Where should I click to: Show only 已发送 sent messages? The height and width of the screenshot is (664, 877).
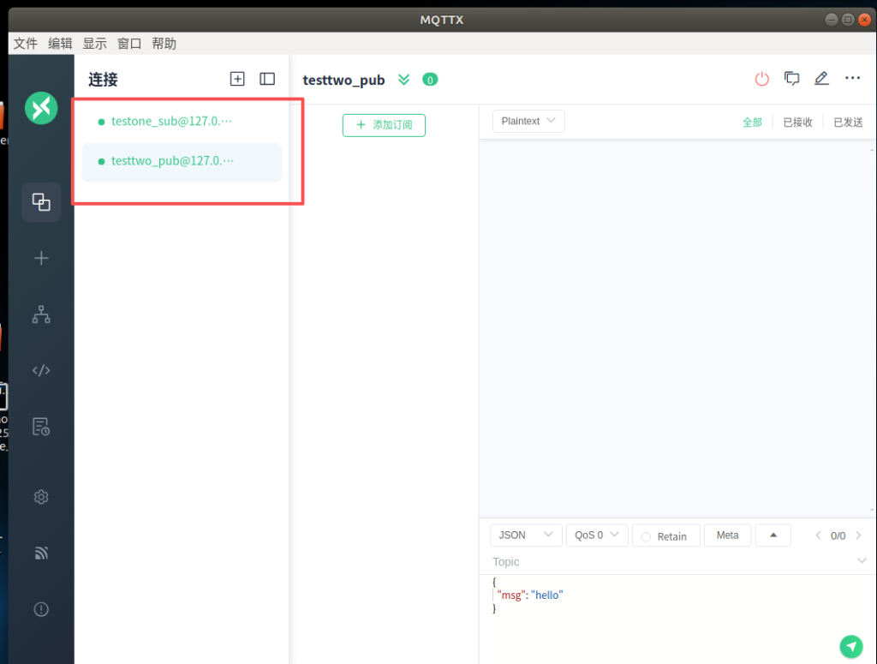(848, 123)
